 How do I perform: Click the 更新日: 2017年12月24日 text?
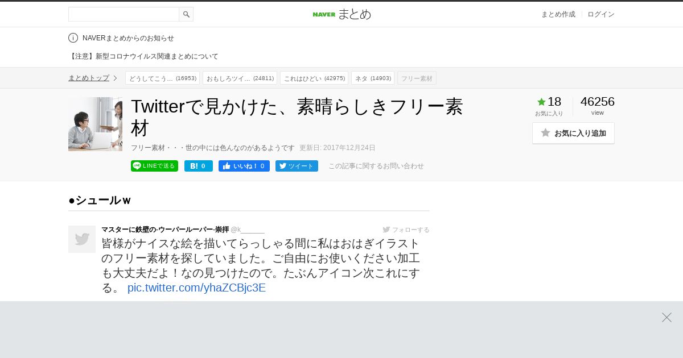click(338, 148)
